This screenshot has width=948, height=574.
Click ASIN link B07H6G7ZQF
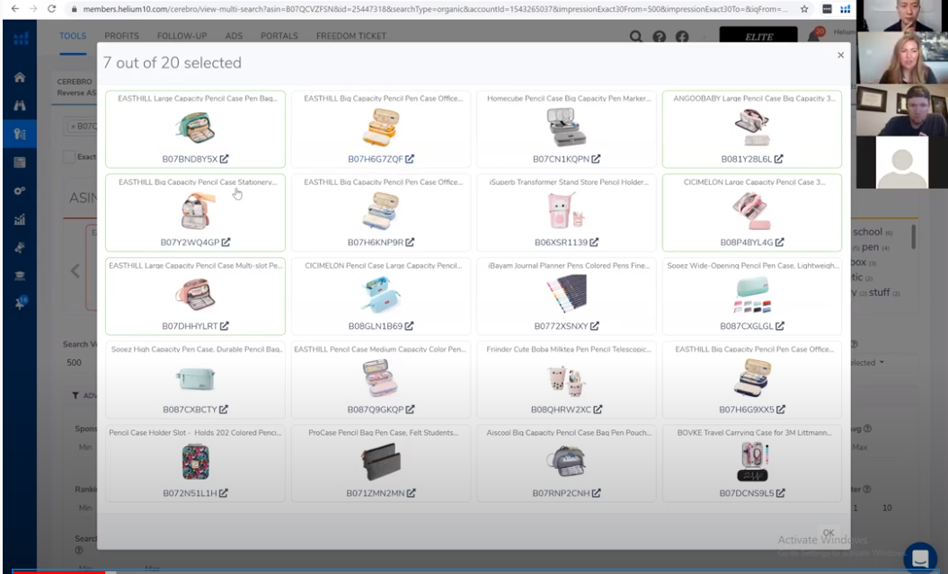tap(375, 159)
